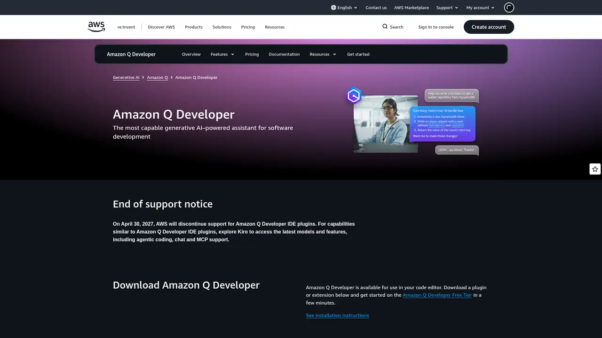Expand the Support dropdown
Viewport: 602px width, 338px height.
tap(447, 8)
